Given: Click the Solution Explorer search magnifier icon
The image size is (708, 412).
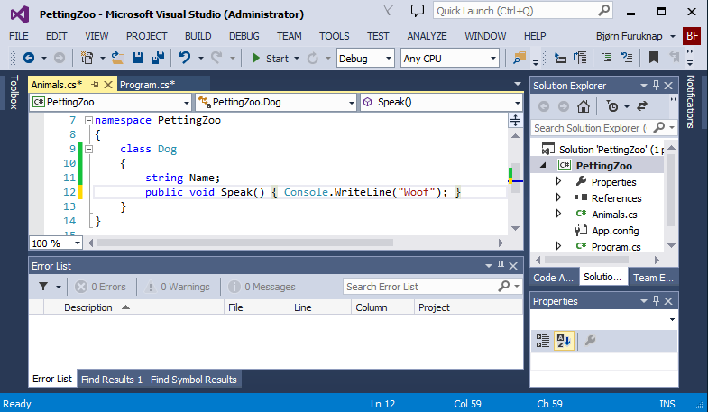Looking at the screenshot, I should tap(659, 128).
